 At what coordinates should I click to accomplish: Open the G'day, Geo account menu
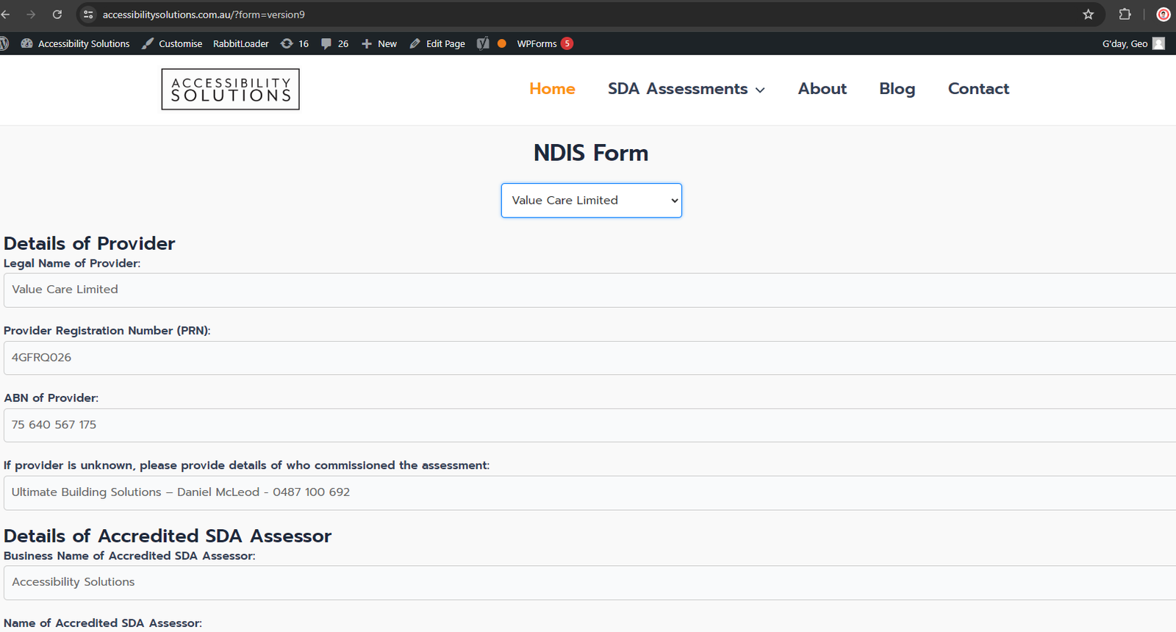tap(1132, 44)
